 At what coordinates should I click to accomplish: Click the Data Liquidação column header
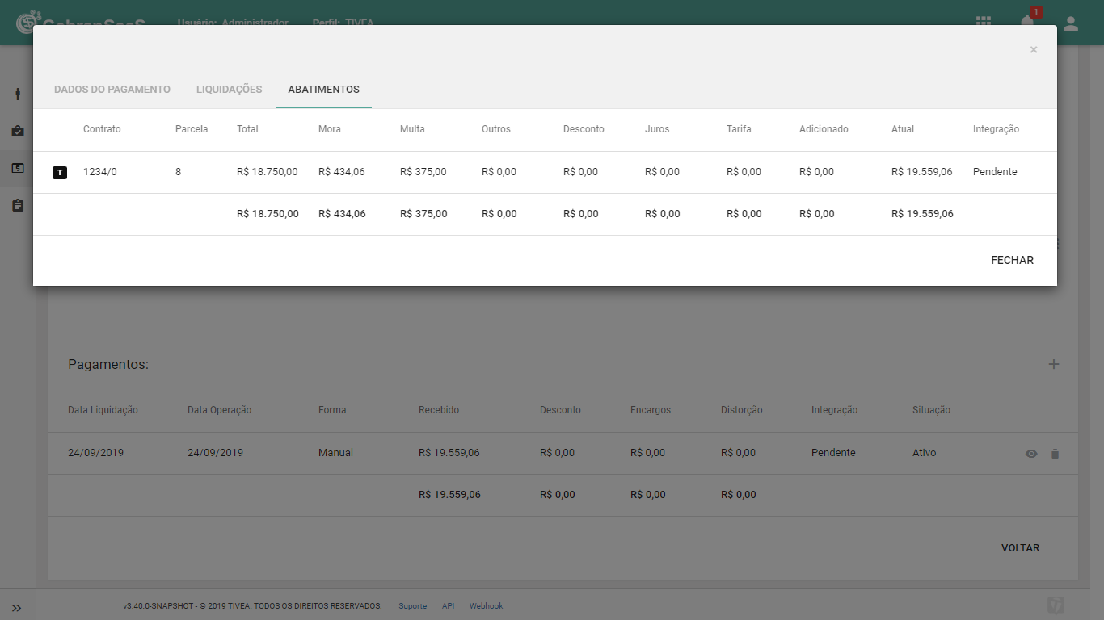pos(103,410)
